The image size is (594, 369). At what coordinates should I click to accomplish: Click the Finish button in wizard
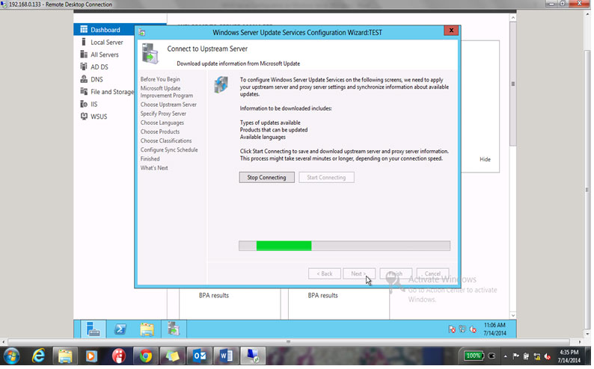tap(396, 273)
